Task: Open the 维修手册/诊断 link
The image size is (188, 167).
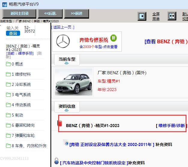Action: pos(172,126)
